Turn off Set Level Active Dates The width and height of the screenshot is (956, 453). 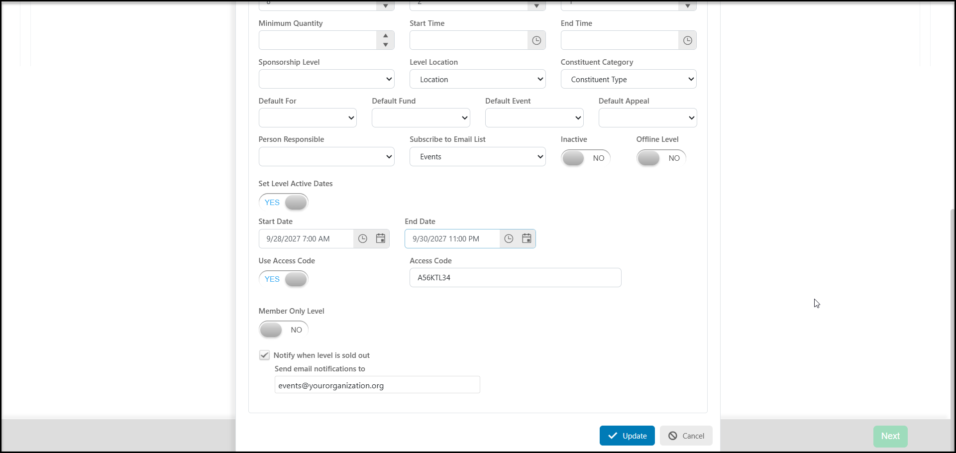pyautogui.click(x=284, y=203)
